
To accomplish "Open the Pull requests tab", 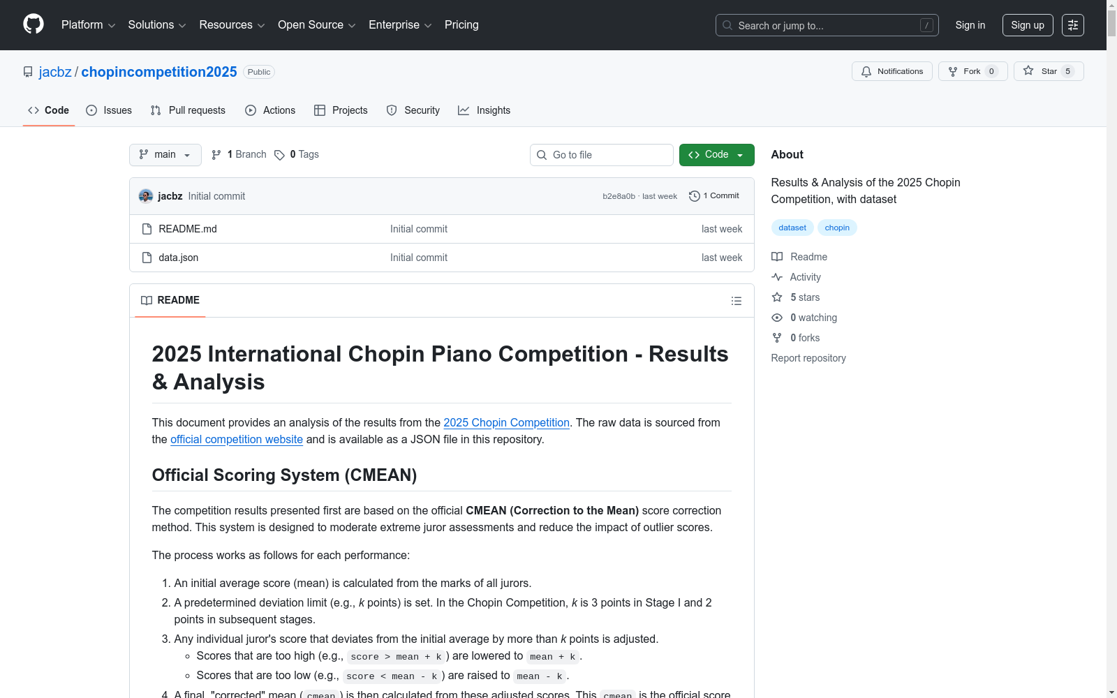I will pyautogui.click(x=188, y=110).
